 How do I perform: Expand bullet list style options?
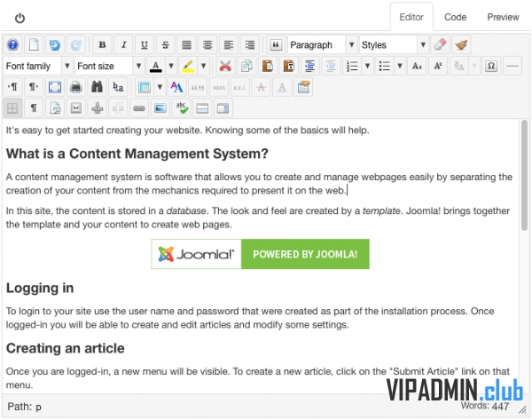pos(400,66)
